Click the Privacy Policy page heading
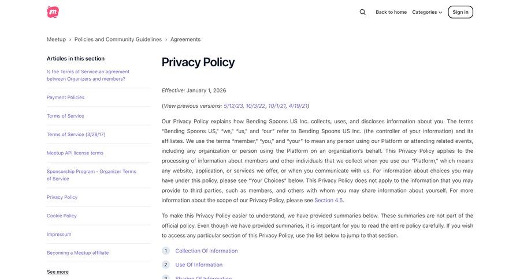Viewport: 520px width, 279px height. click(198, 62)
